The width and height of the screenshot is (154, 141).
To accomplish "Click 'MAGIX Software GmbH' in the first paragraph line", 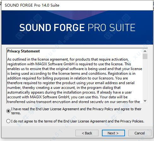I will 55,64.
